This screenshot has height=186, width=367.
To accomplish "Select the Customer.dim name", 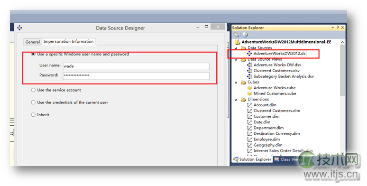I will pyautogui.click(x=266, y=116).
